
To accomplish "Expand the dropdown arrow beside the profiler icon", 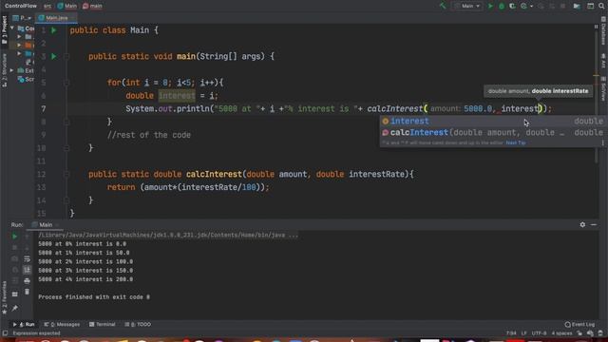I will (x=531, y=6).
